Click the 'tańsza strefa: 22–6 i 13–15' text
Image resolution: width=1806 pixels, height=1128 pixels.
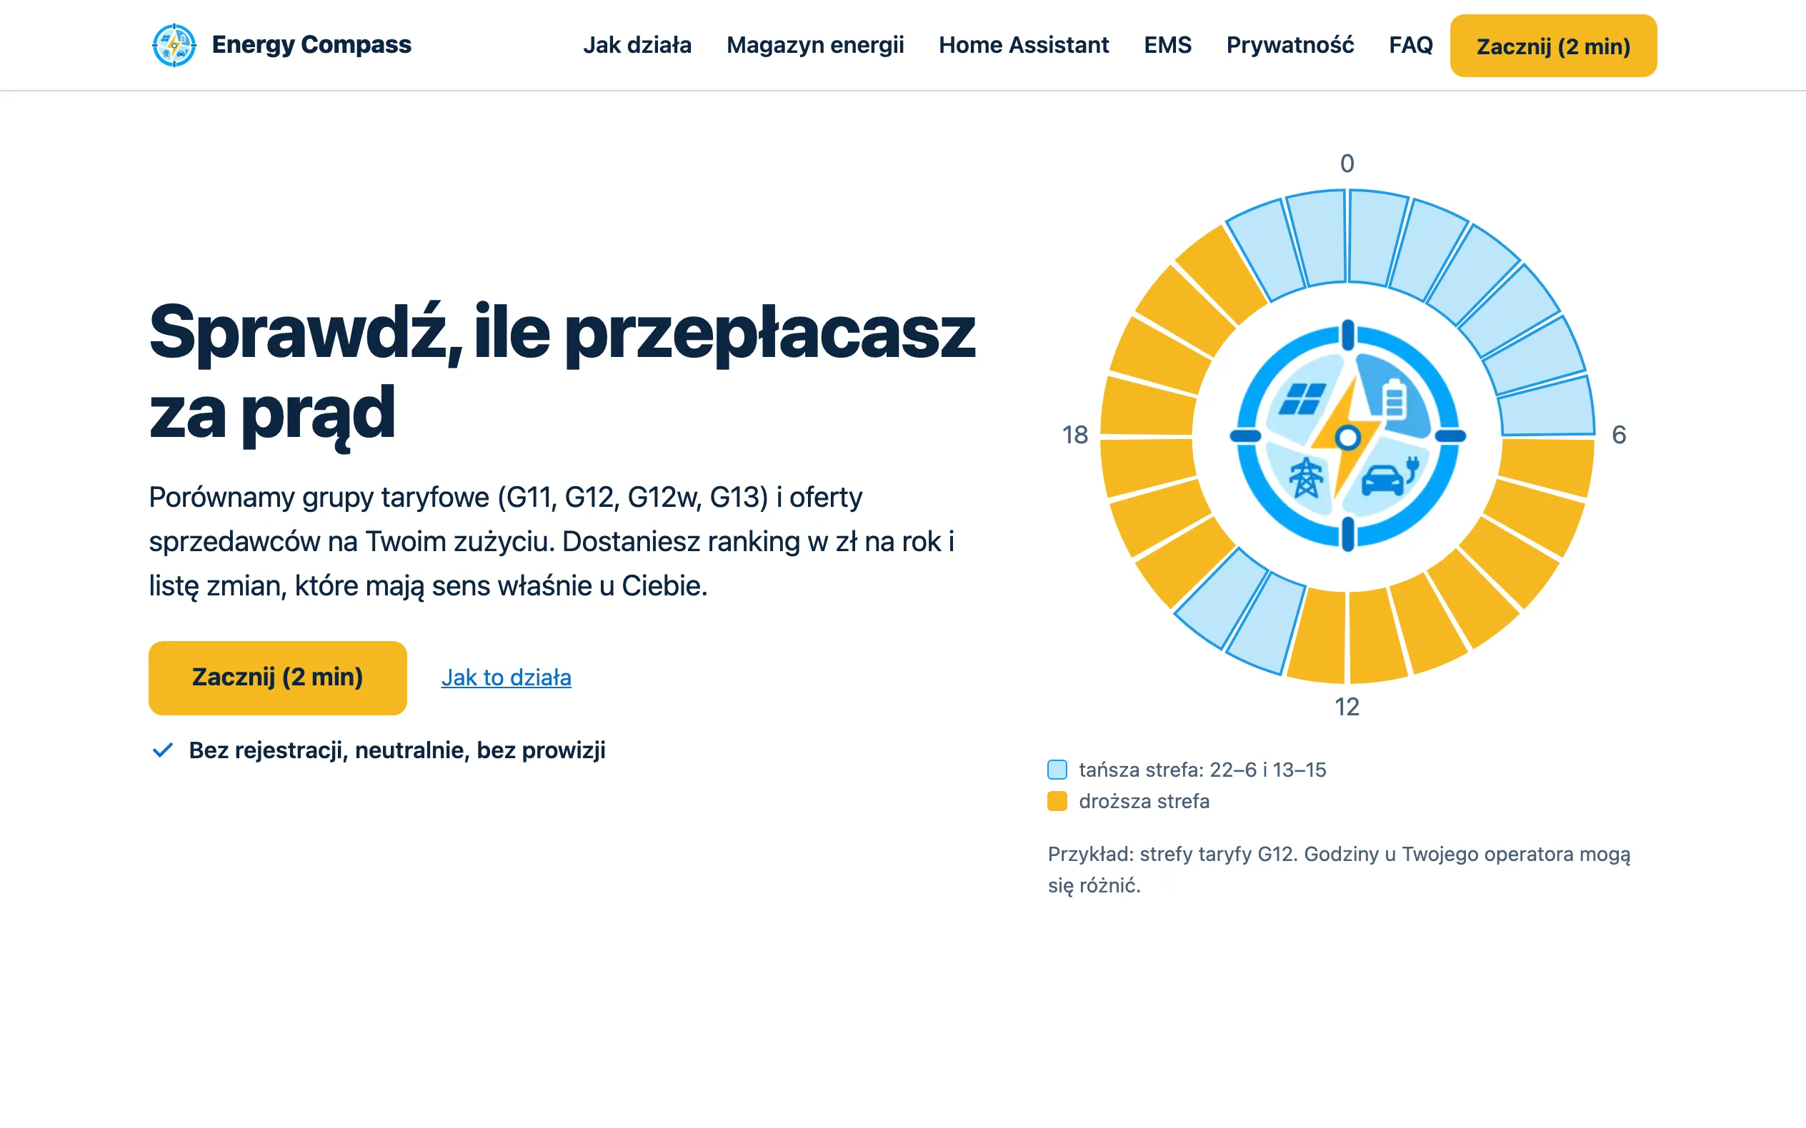point(1202,769)
